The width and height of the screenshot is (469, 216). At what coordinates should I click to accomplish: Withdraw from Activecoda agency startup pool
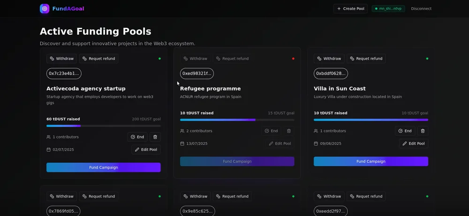pyautogui.click(x=61, y=58)
